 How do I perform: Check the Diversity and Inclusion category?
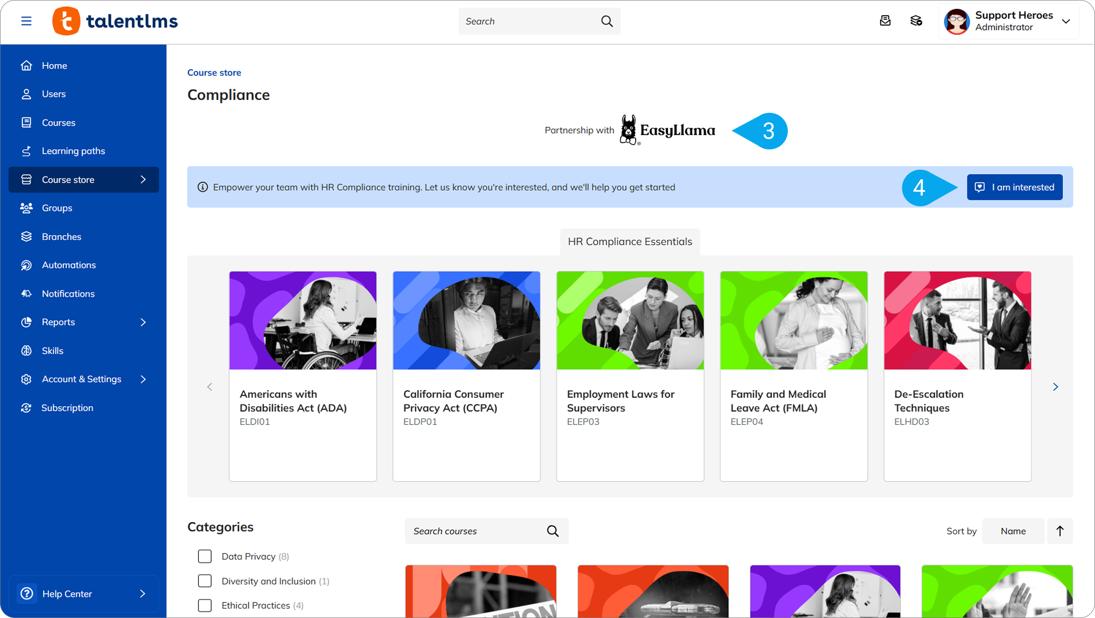205,581
